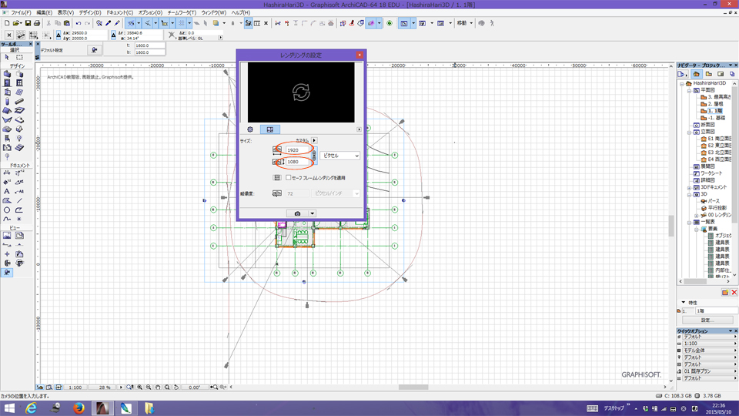Choose the Column tool in toolbox
The image size is (739, 416).
click(x=7, y=102)
